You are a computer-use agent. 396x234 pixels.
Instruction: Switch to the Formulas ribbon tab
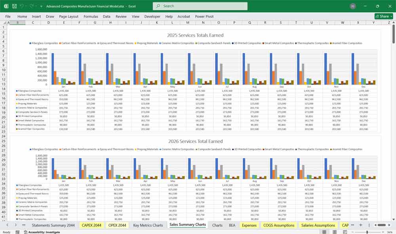(x=91, y=17)
